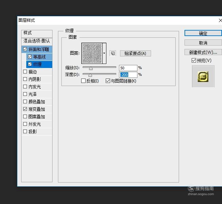This screenshot has height=204, width=222.
Task: Enable the 投影 checkbox
Action: pos(25,132)
